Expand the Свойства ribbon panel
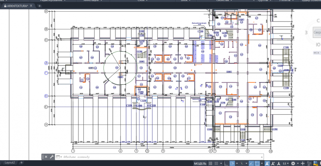 [x=224, y=0]
